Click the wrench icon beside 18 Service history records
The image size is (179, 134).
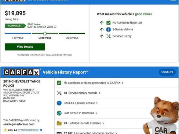tap(59, 93)
